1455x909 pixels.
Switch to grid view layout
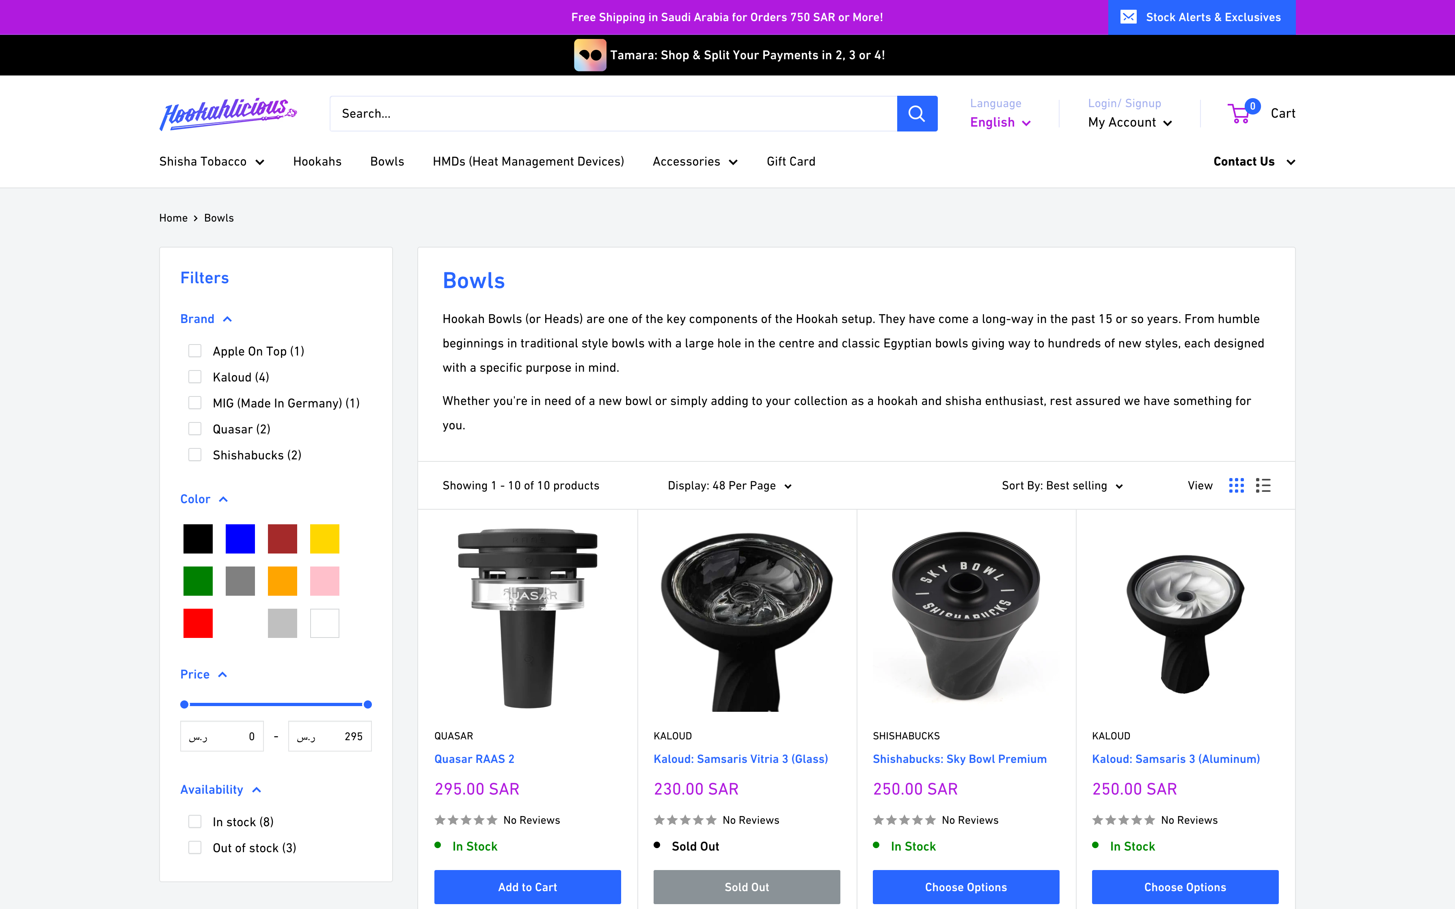pyautogui.click(x=1236, y=485)
